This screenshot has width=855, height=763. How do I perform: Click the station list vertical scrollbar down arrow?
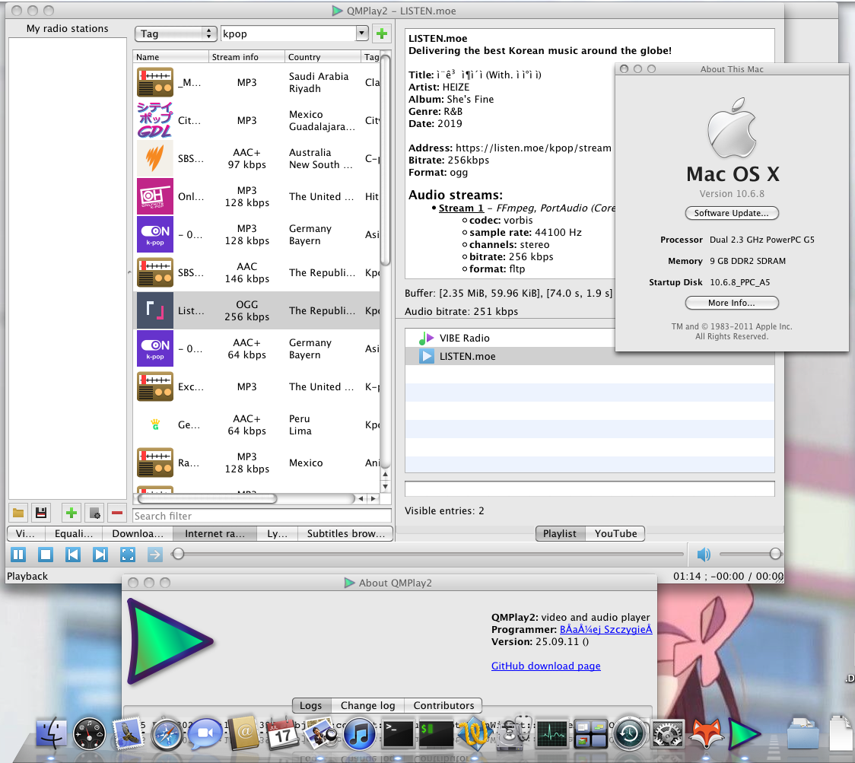point(386,487)
